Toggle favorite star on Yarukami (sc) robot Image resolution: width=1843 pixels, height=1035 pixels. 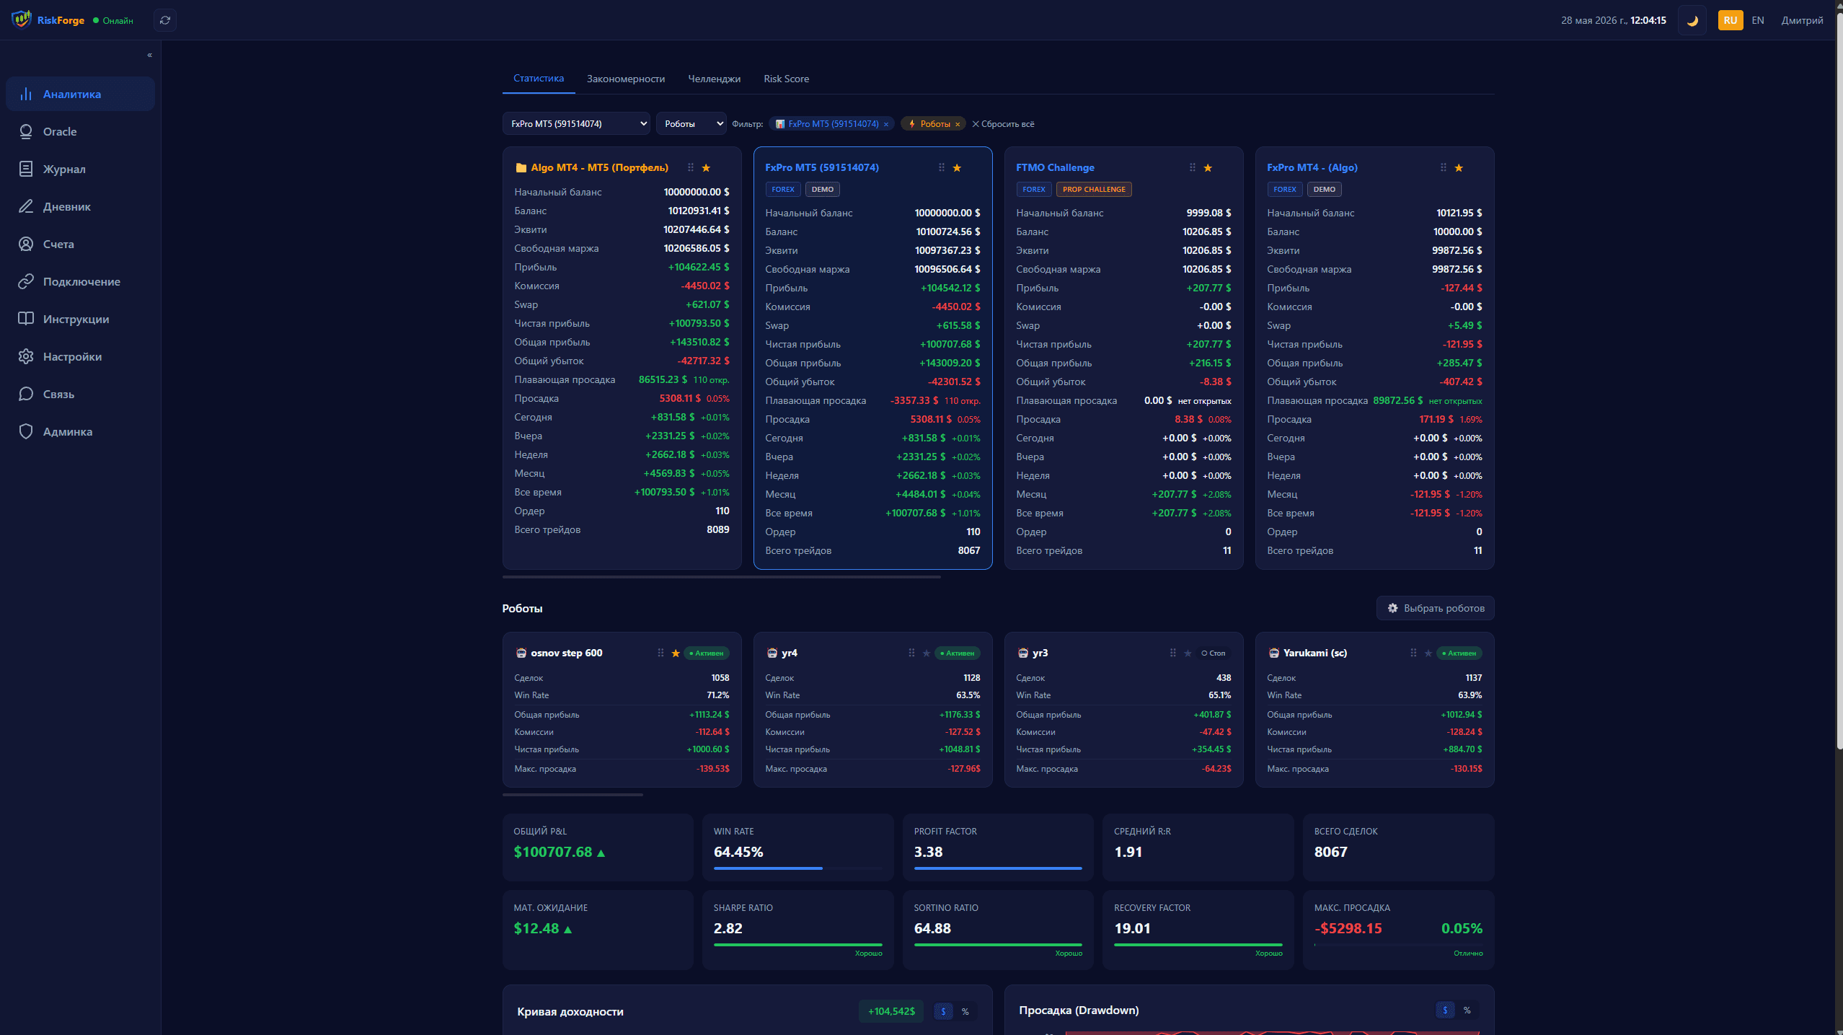(x=1428, y=653)
